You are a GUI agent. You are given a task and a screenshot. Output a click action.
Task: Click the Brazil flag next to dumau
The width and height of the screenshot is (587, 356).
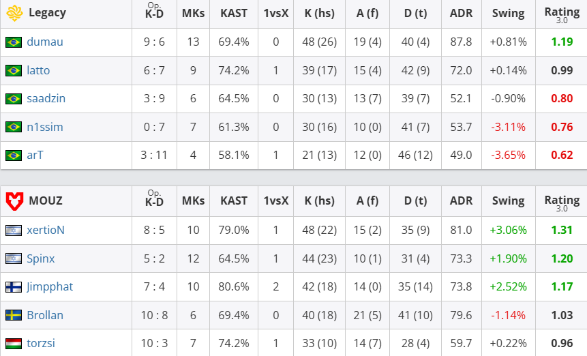pos(13,42)
